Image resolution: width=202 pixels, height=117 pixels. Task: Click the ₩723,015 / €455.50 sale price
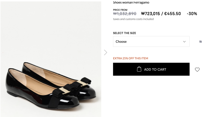click(x=161, y=14)
